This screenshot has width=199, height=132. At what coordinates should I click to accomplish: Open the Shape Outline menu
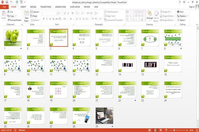point(167,16)
